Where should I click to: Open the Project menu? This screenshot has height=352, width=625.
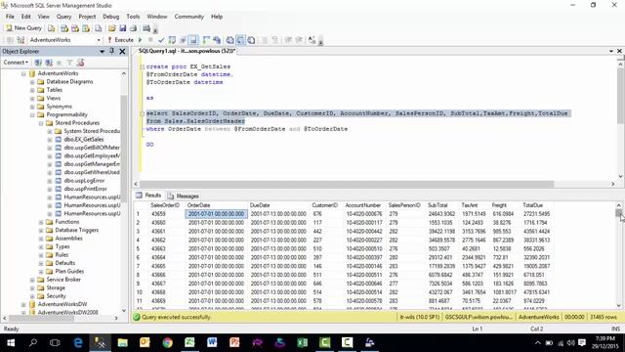pos(87,17)
